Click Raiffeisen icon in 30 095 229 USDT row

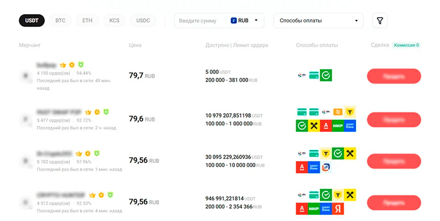350,153
